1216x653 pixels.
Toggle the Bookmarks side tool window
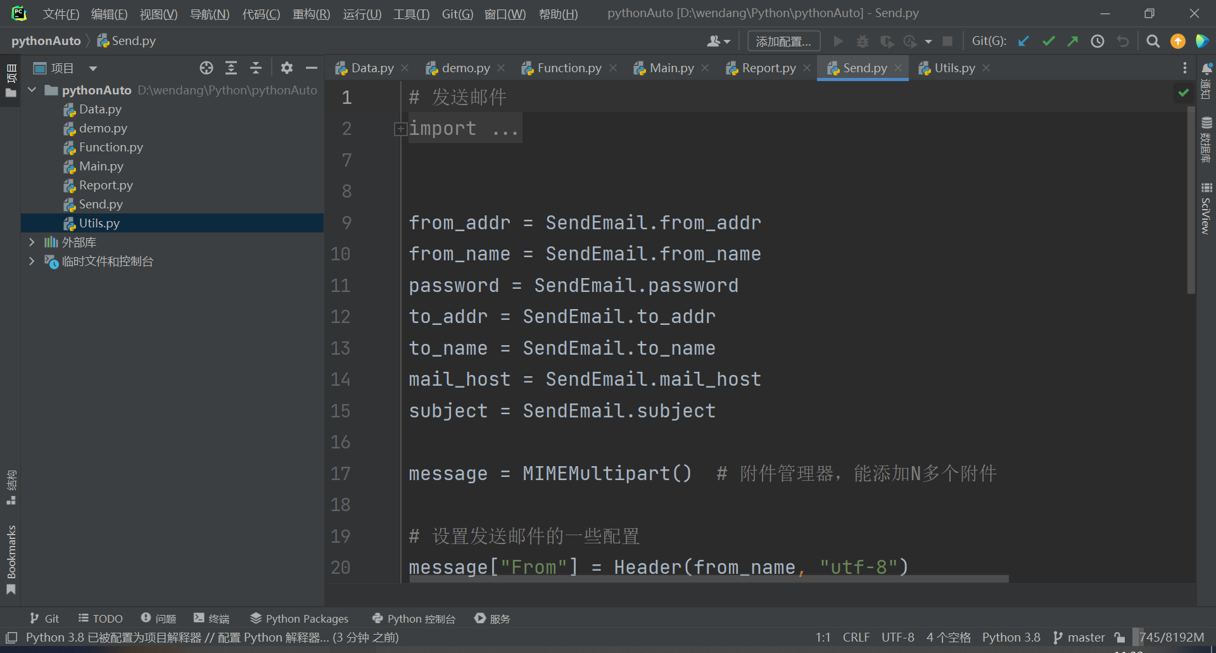point(11,560)
